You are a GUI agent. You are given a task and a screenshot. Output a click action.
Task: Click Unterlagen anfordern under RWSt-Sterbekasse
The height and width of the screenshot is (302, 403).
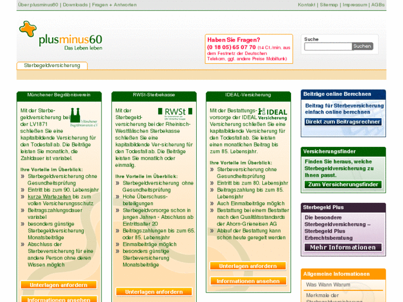[x=154, y=292]
